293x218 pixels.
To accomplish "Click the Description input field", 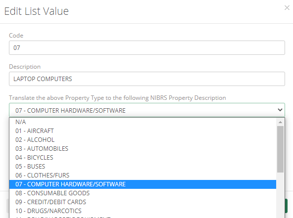I will [147, 79].
